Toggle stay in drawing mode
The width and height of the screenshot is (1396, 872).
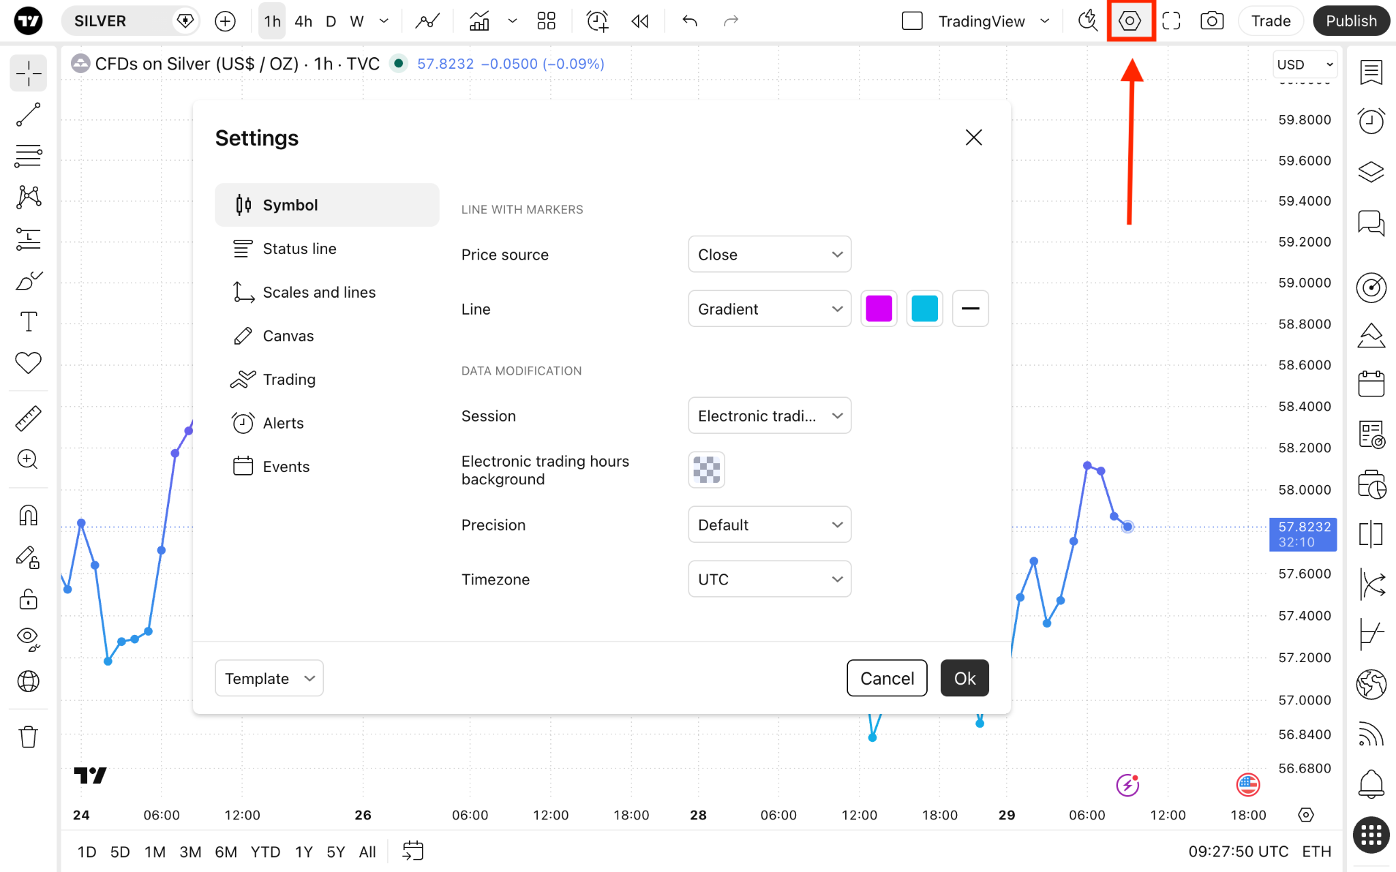[28, 557]
